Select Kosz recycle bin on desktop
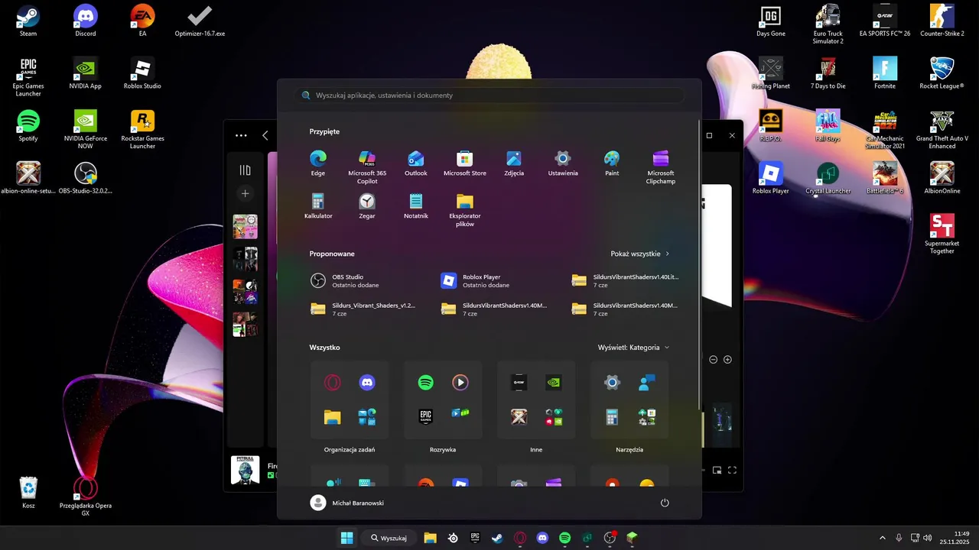The image size is (979, 550). [28, 493]
